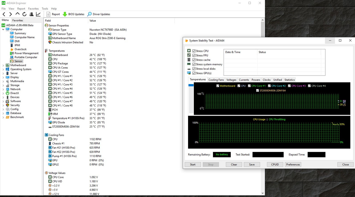Click the Back navigation arrow in toolbar

[x=4, y=14]
